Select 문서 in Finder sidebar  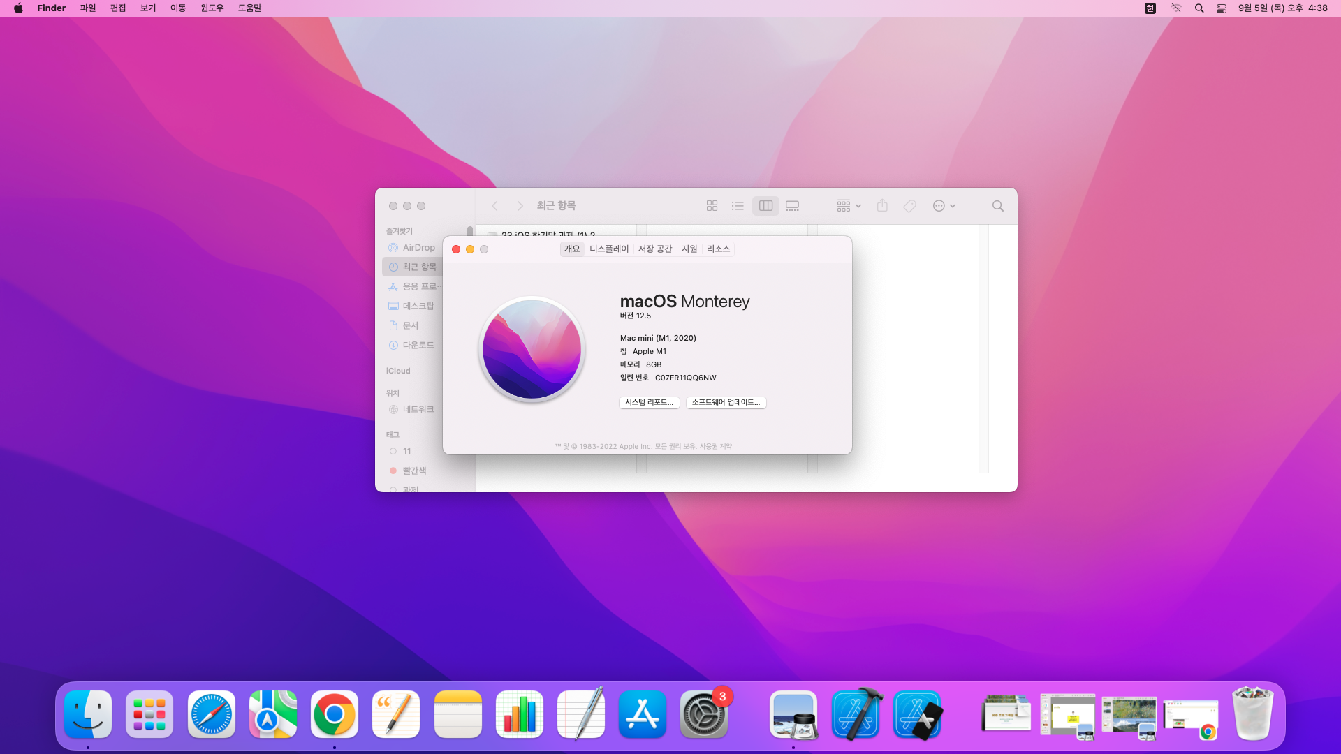pos(412,326)
